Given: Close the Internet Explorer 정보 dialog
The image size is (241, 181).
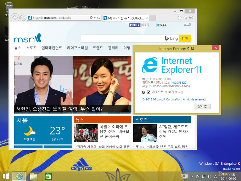Looking at the screenshot, I should tap(215, 48).
